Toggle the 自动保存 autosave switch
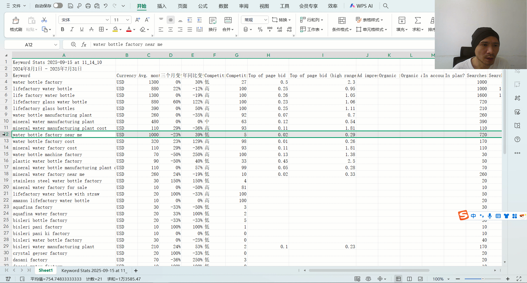The width and height of the screenshot is (527, 283). [58, 6]
